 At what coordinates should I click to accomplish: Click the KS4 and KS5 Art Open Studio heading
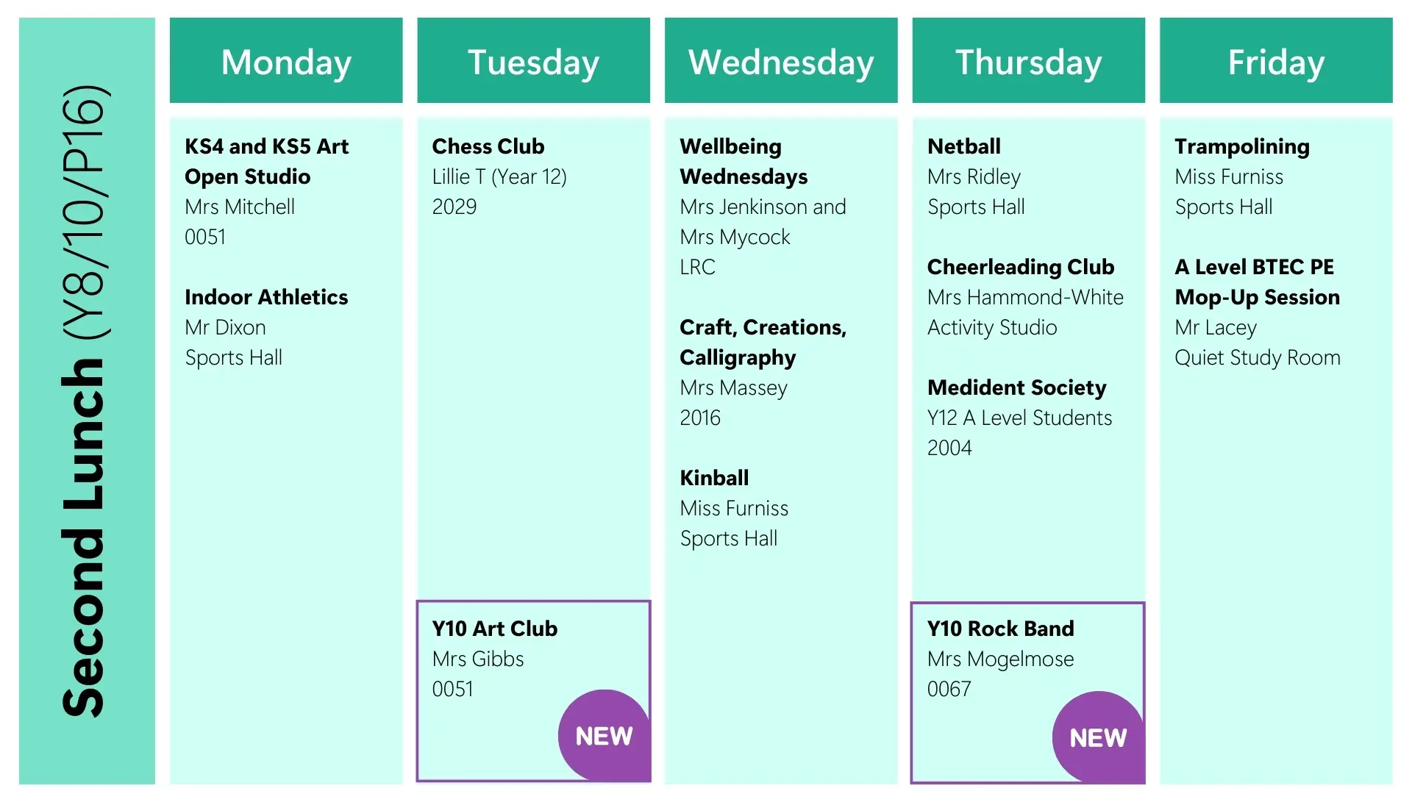266,161
